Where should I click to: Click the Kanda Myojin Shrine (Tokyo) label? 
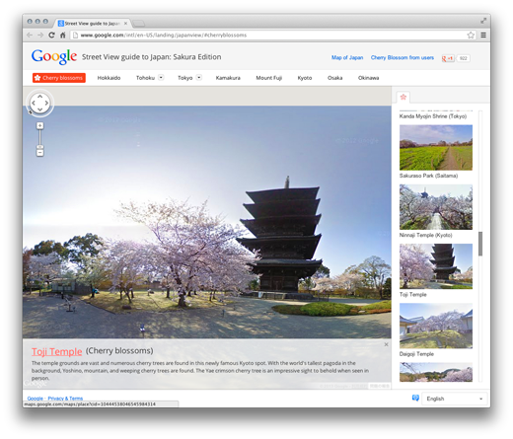click(x=433, y=116)
